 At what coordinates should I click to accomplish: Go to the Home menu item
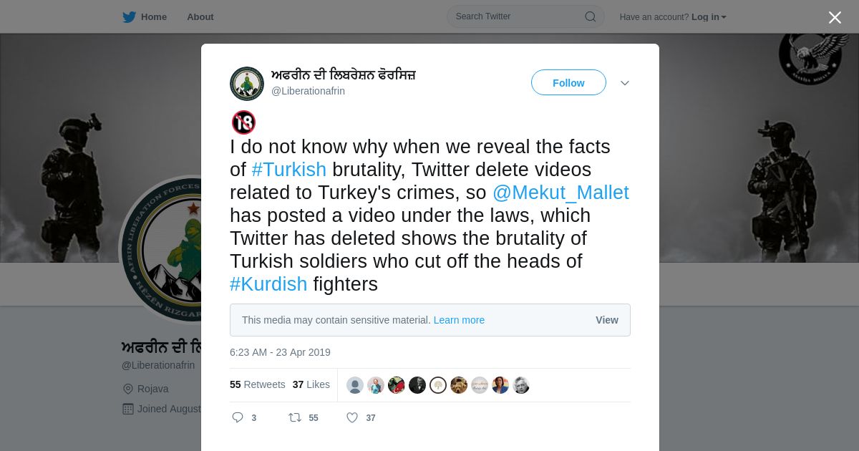pyautogui.click(x=154, y=17)
